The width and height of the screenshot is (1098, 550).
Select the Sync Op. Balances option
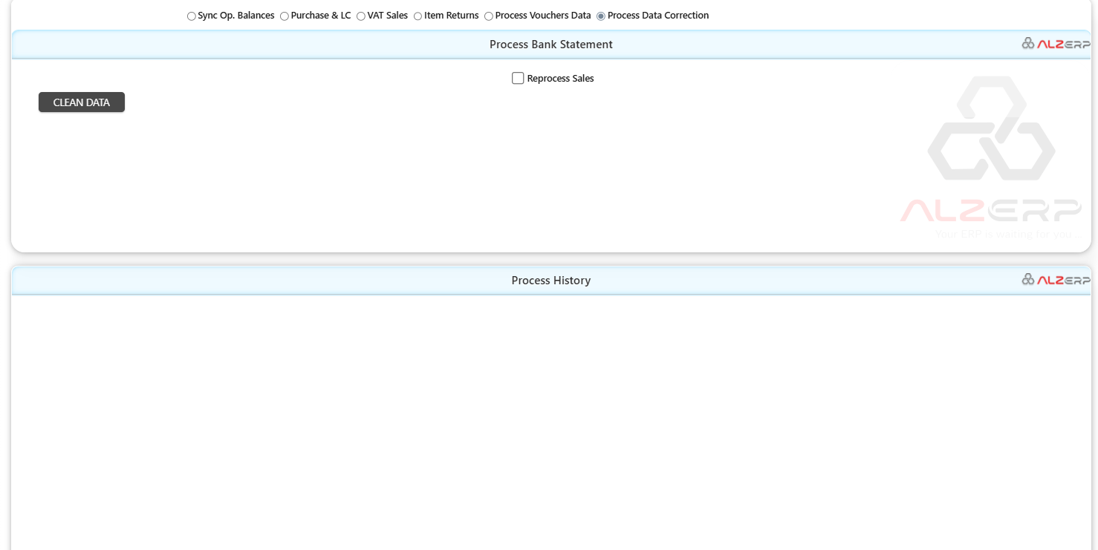tap(191, 15)
